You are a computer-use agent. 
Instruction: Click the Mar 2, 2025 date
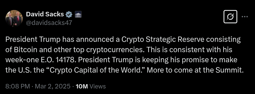(x=53, y=86)
